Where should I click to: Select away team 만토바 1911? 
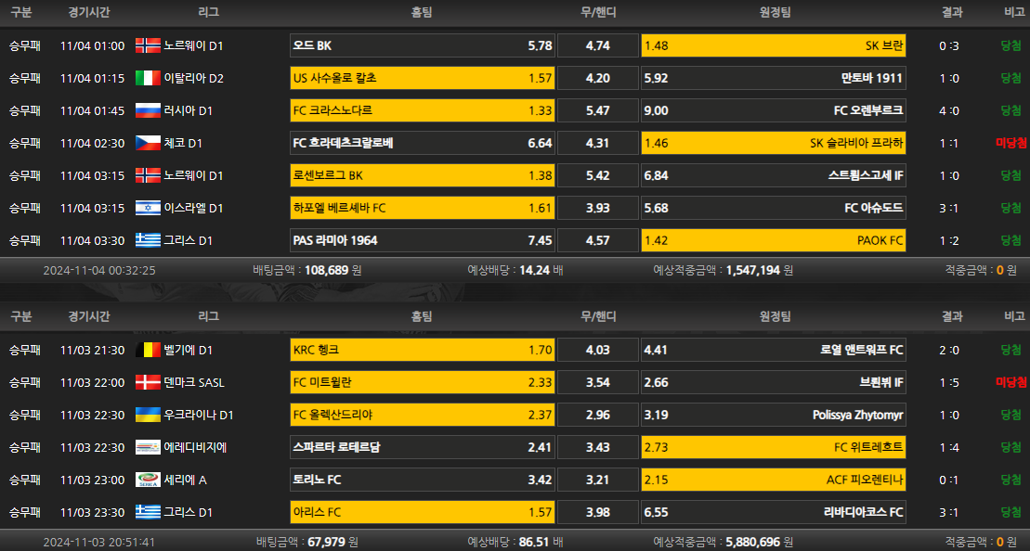[774, 78]
